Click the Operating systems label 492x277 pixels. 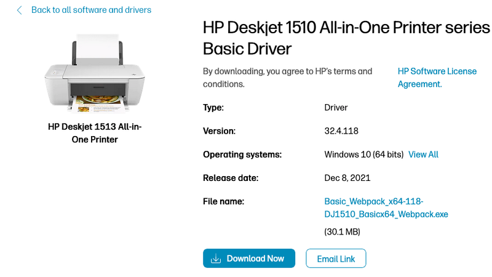coord(242,155)
